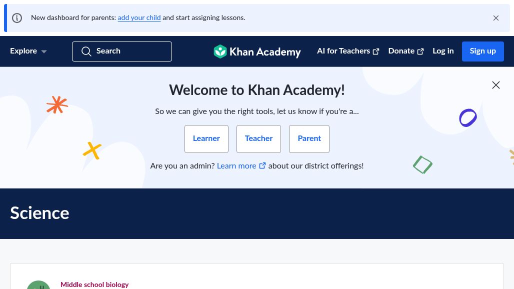Click the external link icon beside Donate
Screen dimensions: 514x289
420,51
